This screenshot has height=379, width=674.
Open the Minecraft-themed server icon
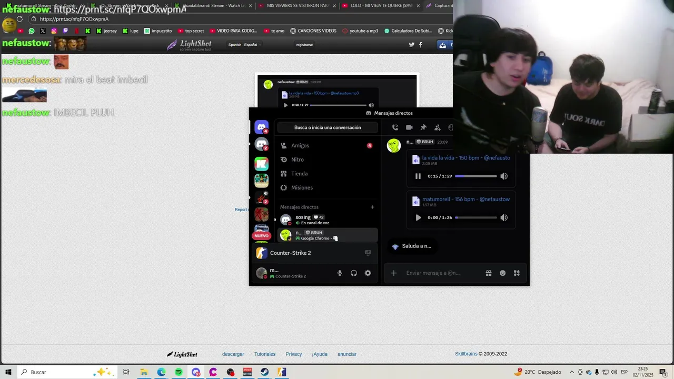point(262,181)
